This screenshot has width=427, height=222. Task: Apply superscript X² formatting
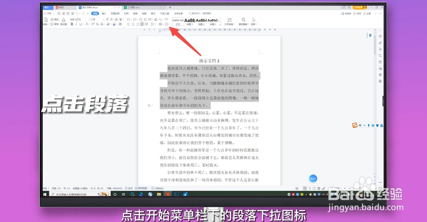pos(93,24)
